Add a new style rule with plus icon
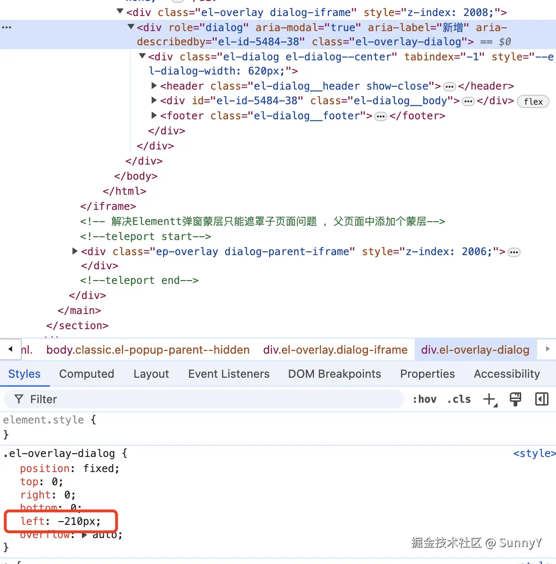556x564 pixels. pos(489,399)
